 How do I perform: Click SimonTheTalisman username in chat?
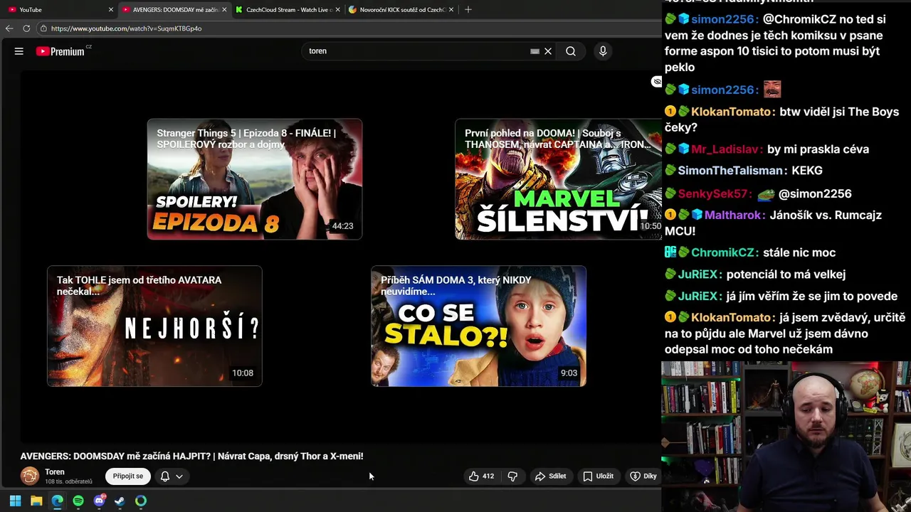point(730,171)
